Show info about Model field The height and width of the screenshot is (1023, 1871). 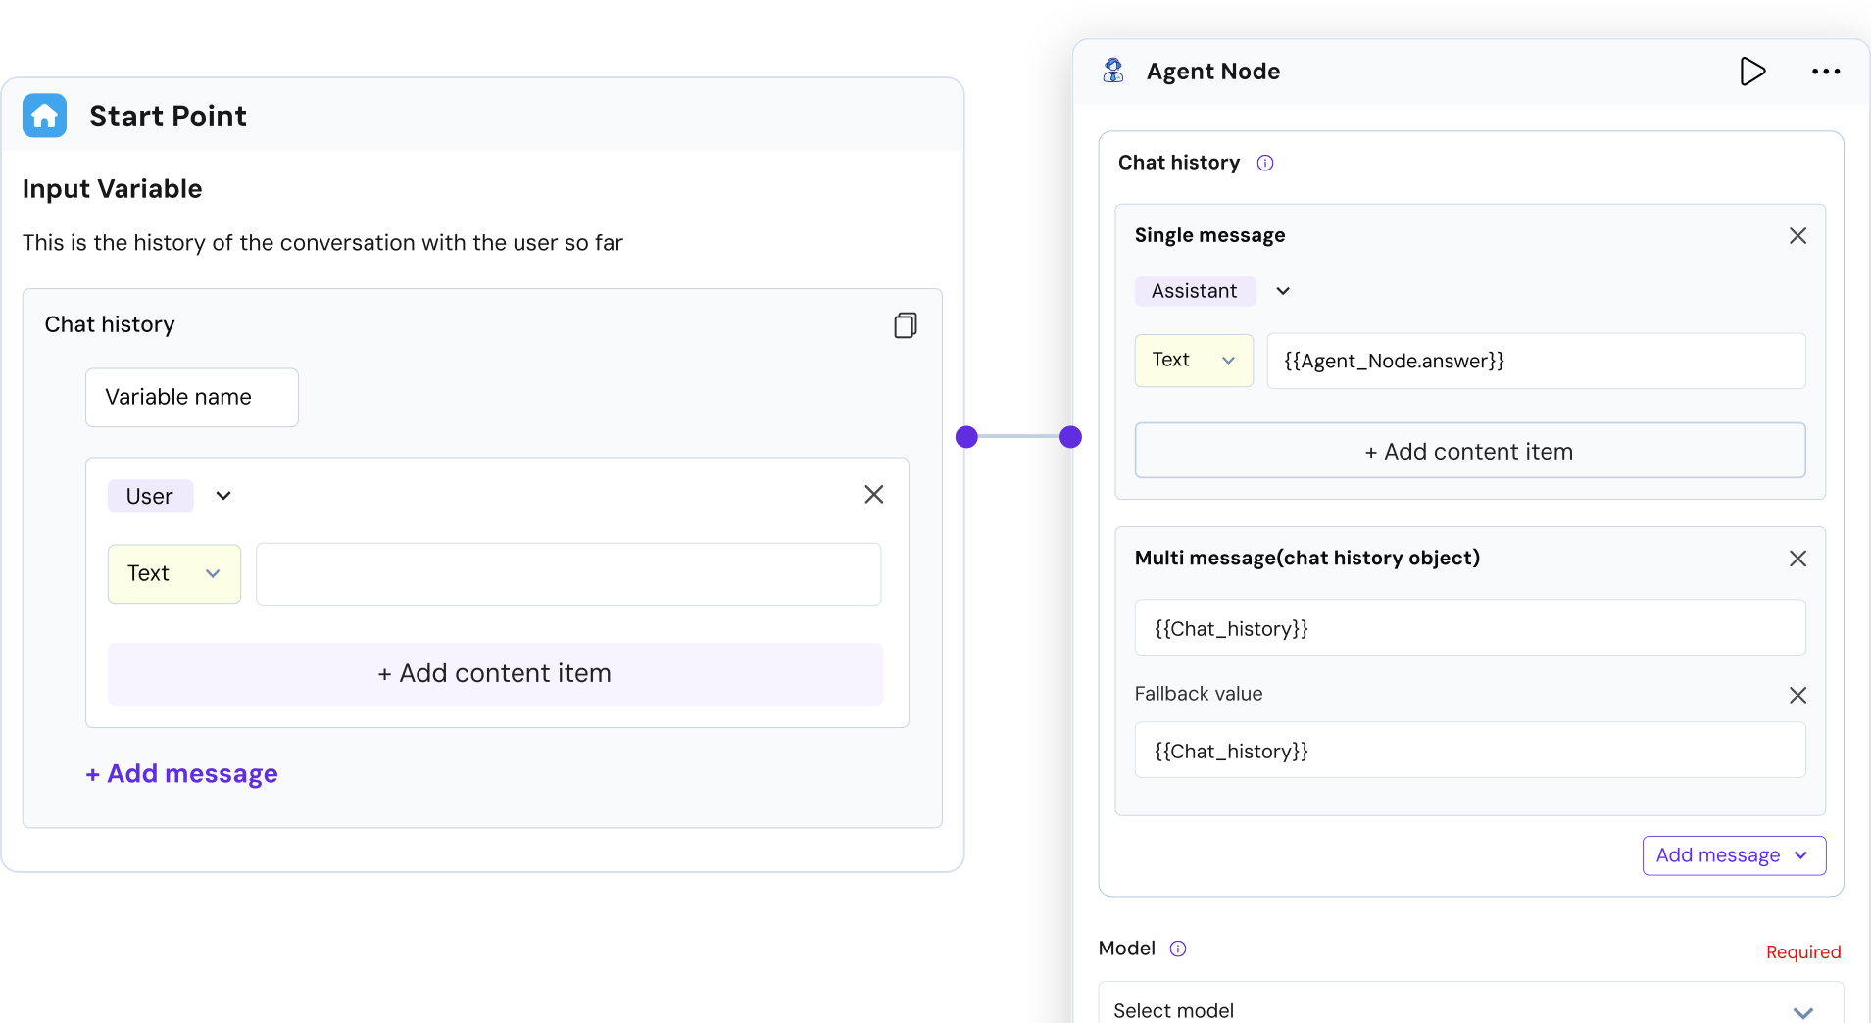[1178, 949]
